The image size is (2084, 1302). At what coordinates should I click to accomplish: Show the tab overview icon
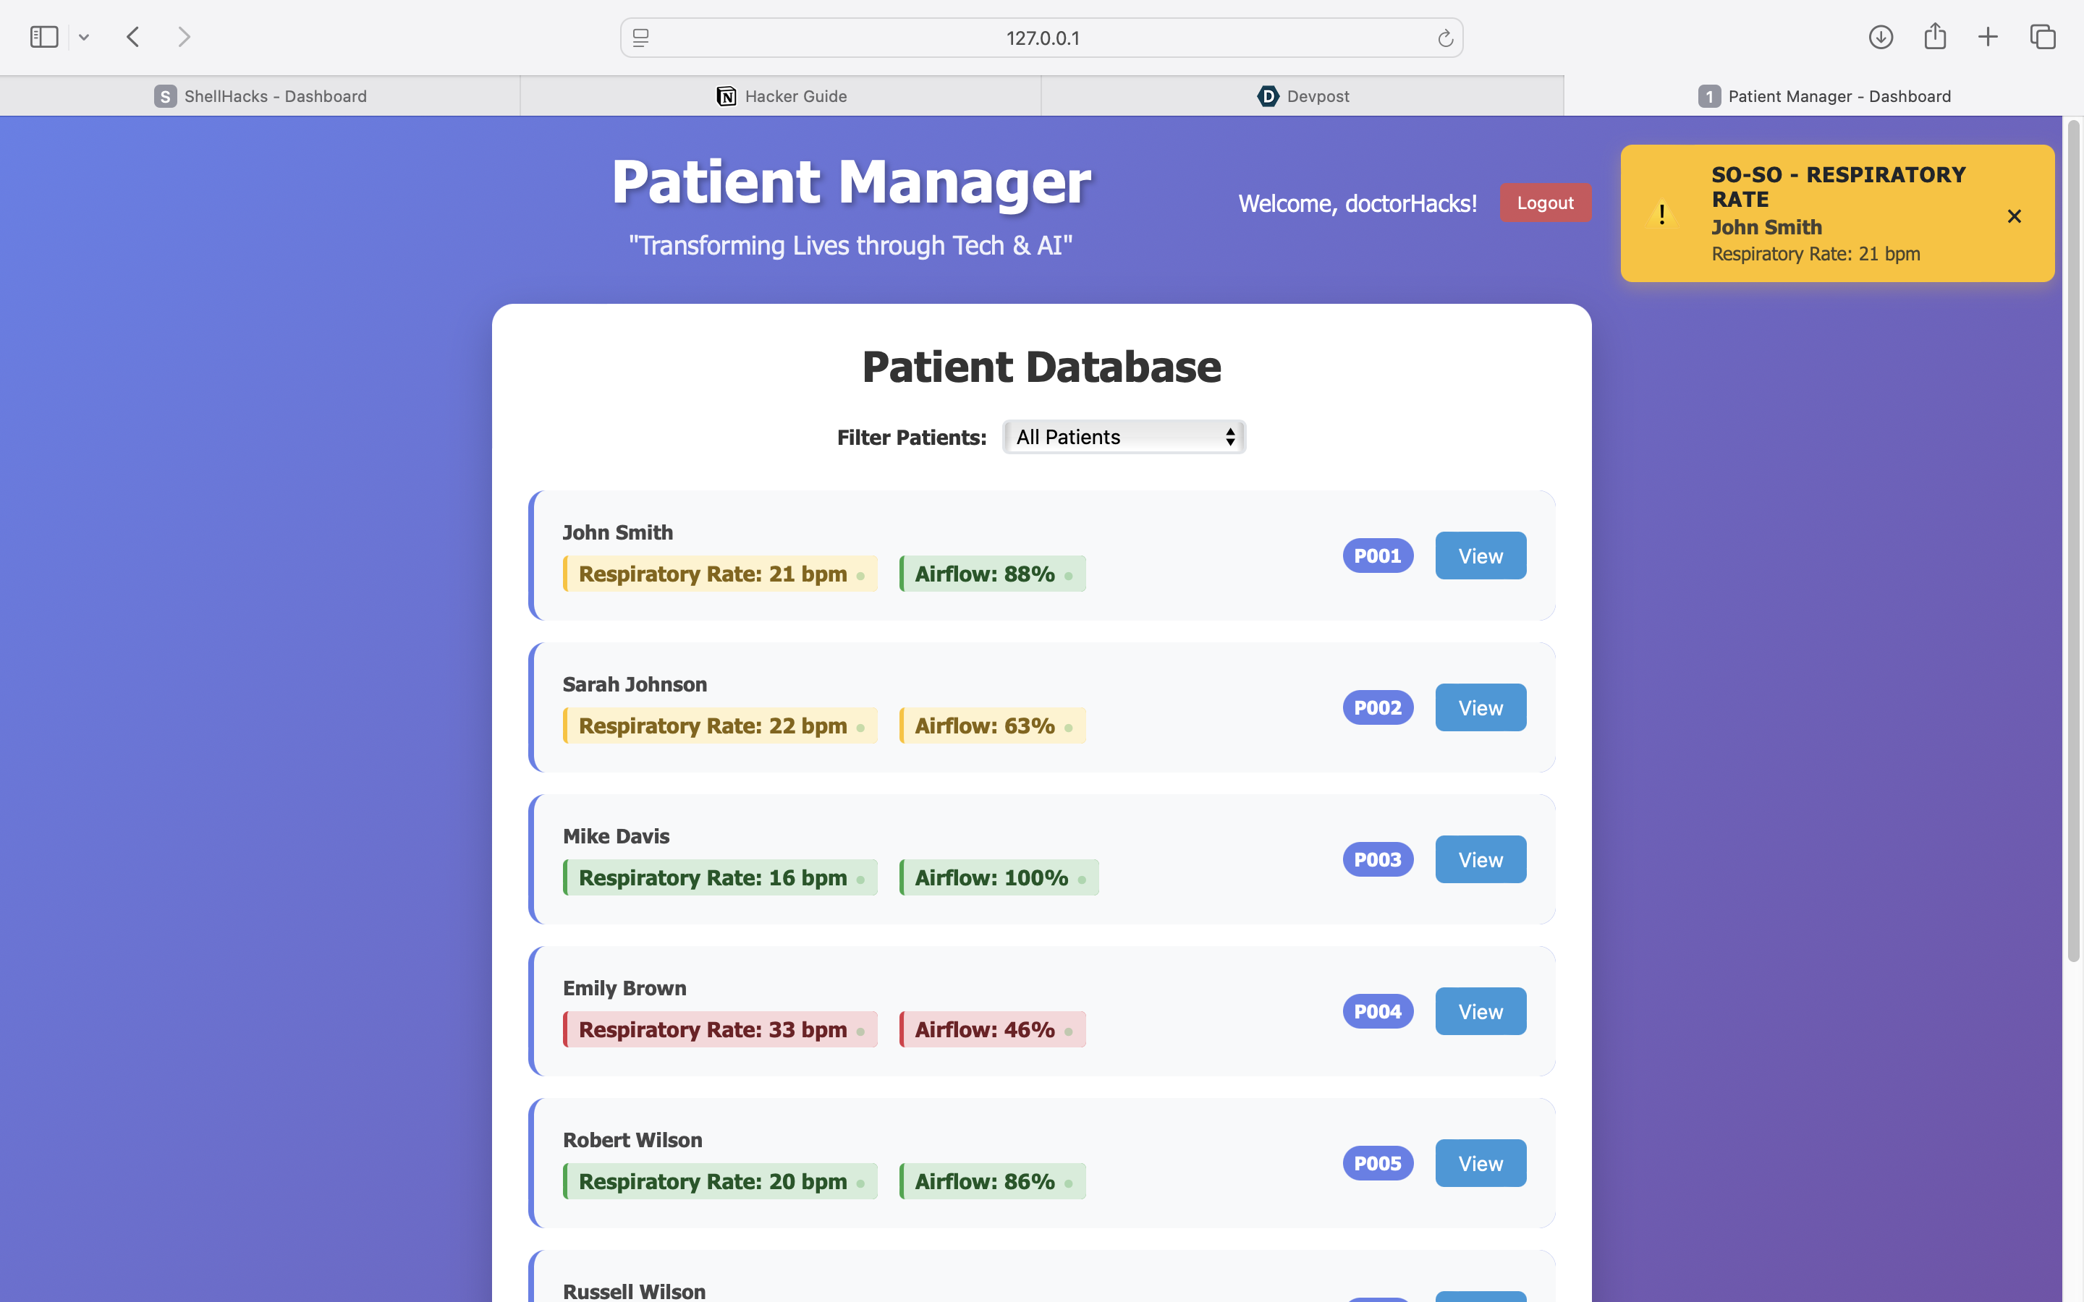2043,37
